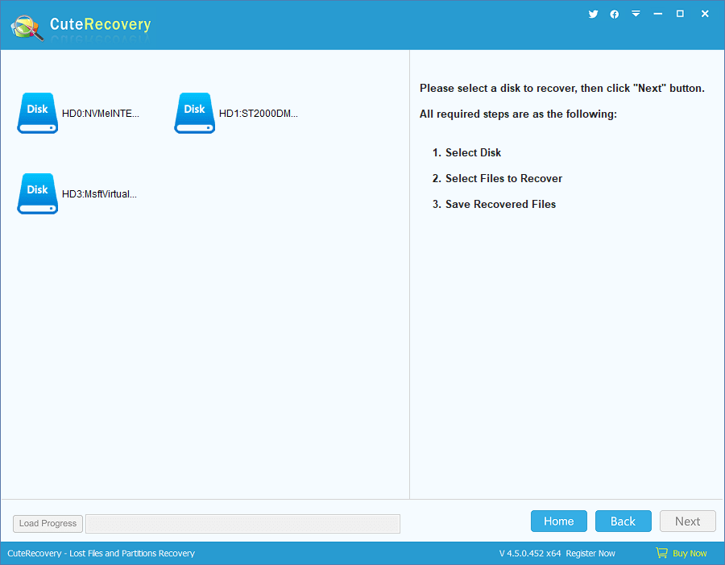Image resolution: width=725 pixels, height=565 pixels.
Task: Open the Buy Now link
Action: point(690,553)
